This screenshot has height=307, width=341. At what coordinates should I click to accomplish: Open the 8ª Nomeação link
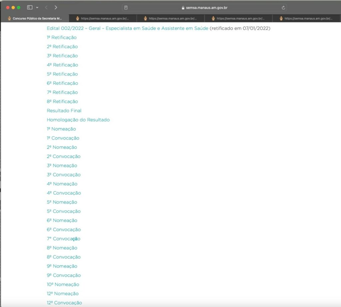[62, 248]
